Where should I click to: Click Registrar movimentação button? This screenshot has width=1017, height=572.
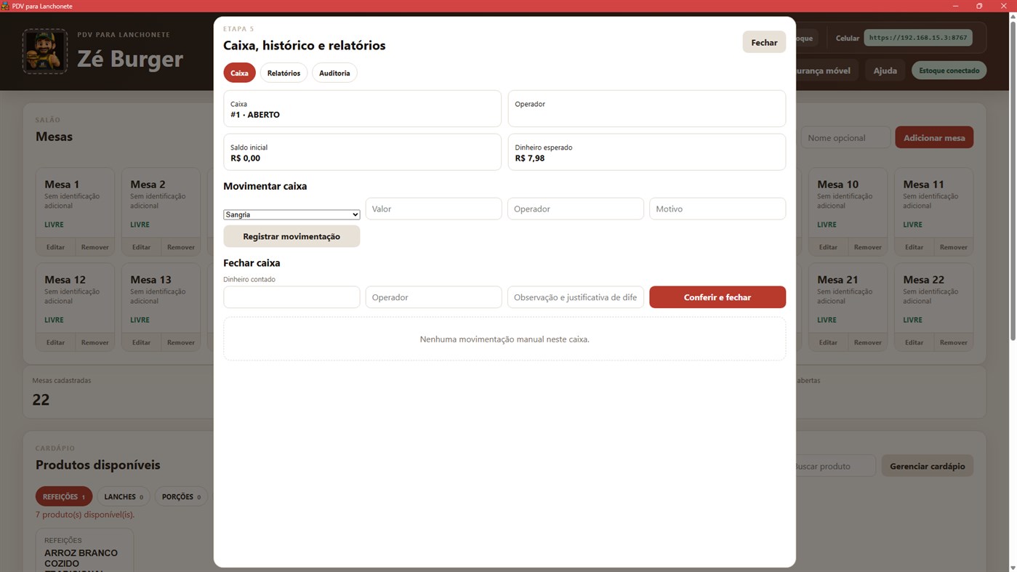click(292, 236)
